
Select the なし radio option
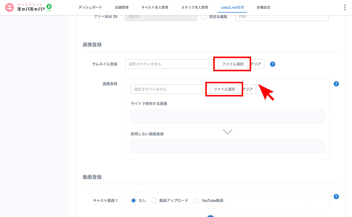134,201
